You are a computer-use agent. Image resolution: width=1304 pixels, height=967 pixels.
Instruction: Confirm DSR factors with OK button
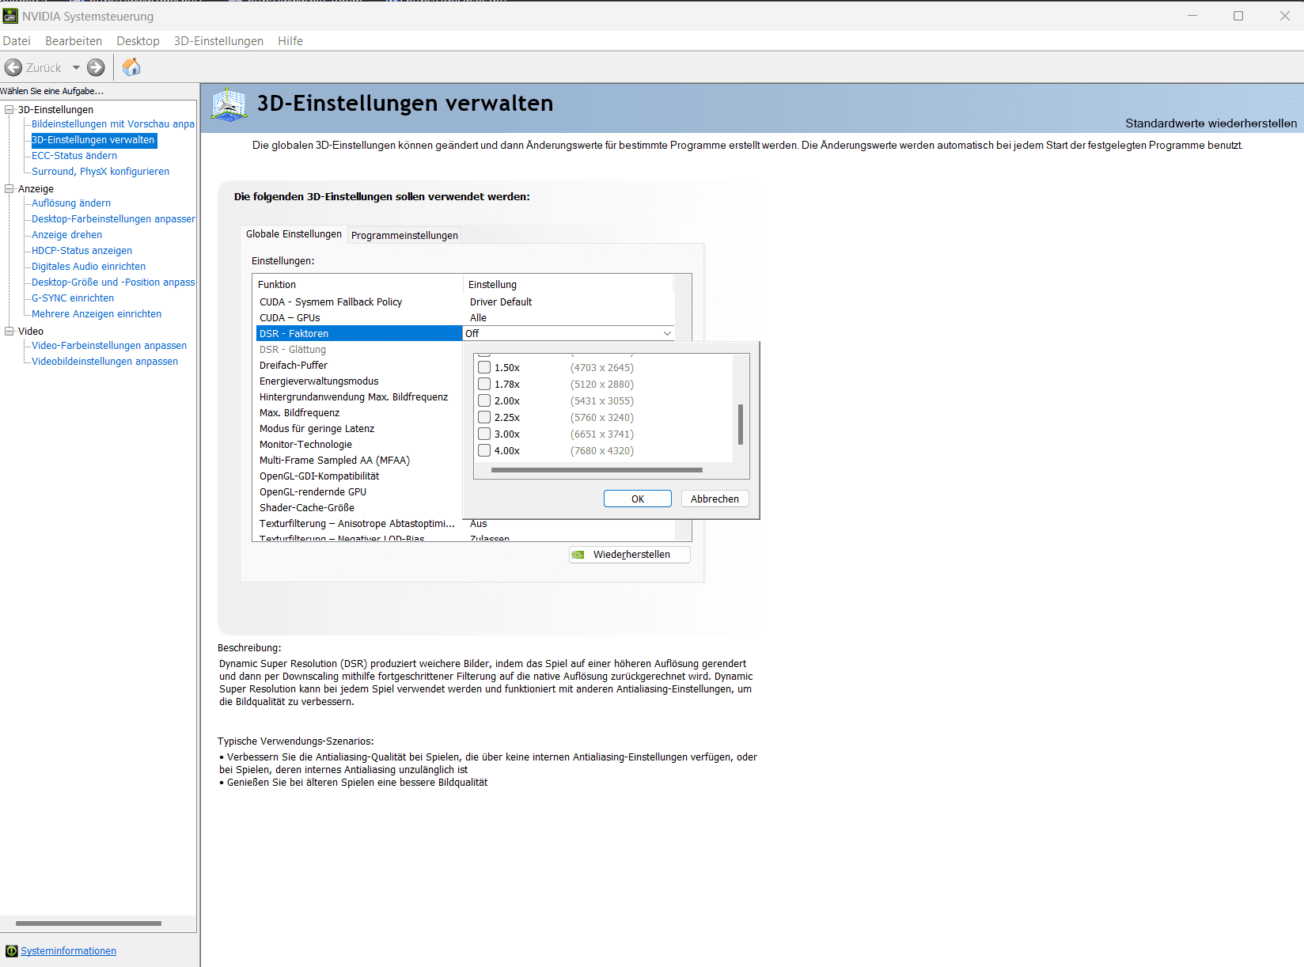[638, 499]
